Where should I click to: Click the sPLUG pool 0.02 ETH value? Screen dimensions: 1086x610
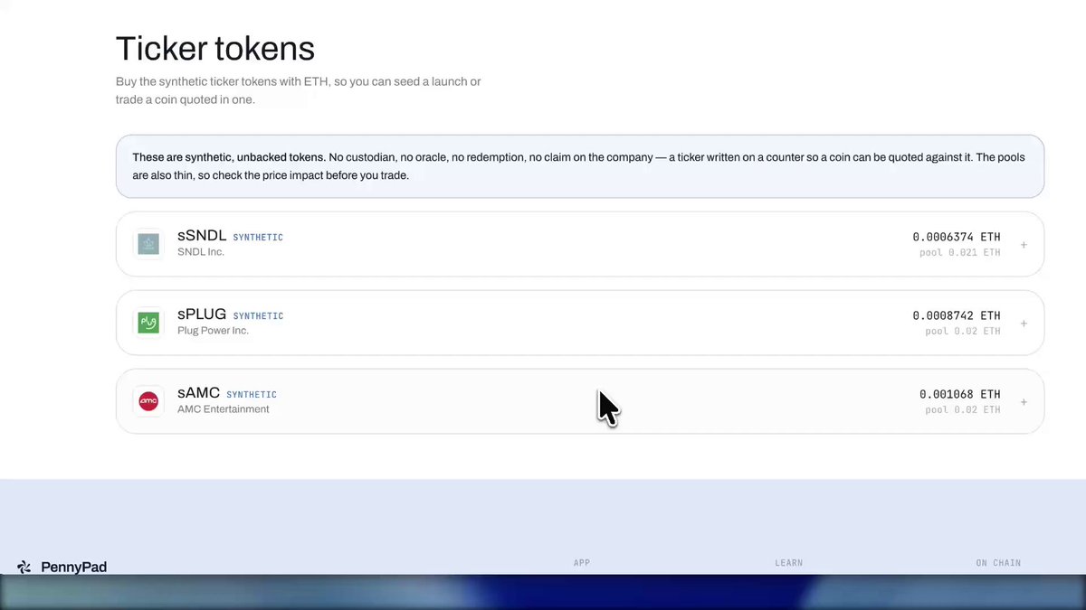click(963, 332)
